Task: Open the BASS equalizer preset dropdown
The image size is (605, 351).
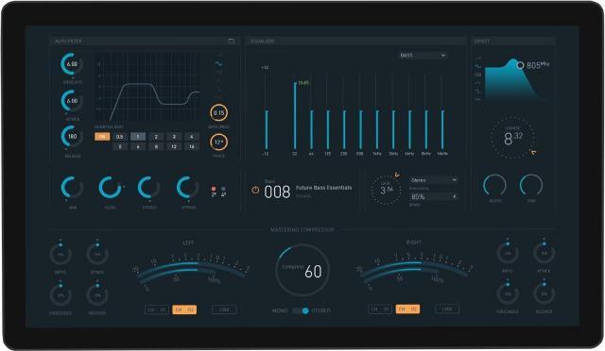Action: [423, 56]
